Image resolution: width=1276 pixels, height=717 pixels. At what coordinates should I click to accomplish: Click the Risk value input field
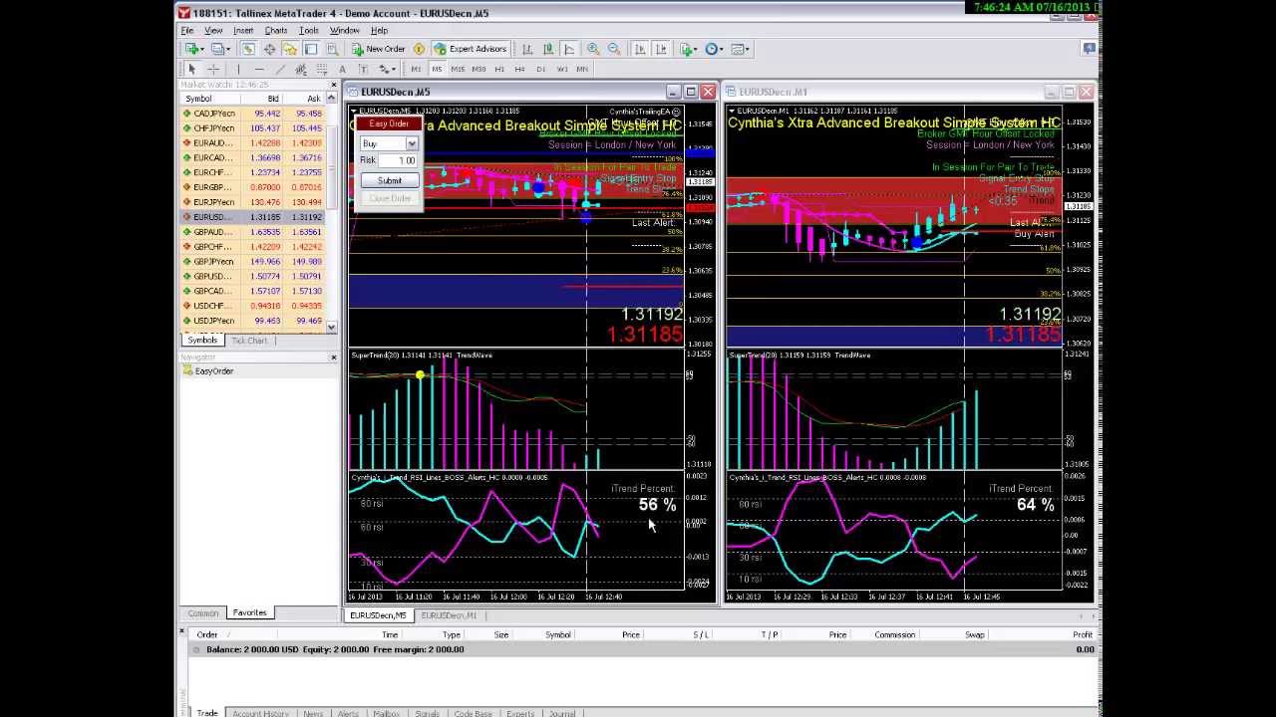click(x=398, y=160)
